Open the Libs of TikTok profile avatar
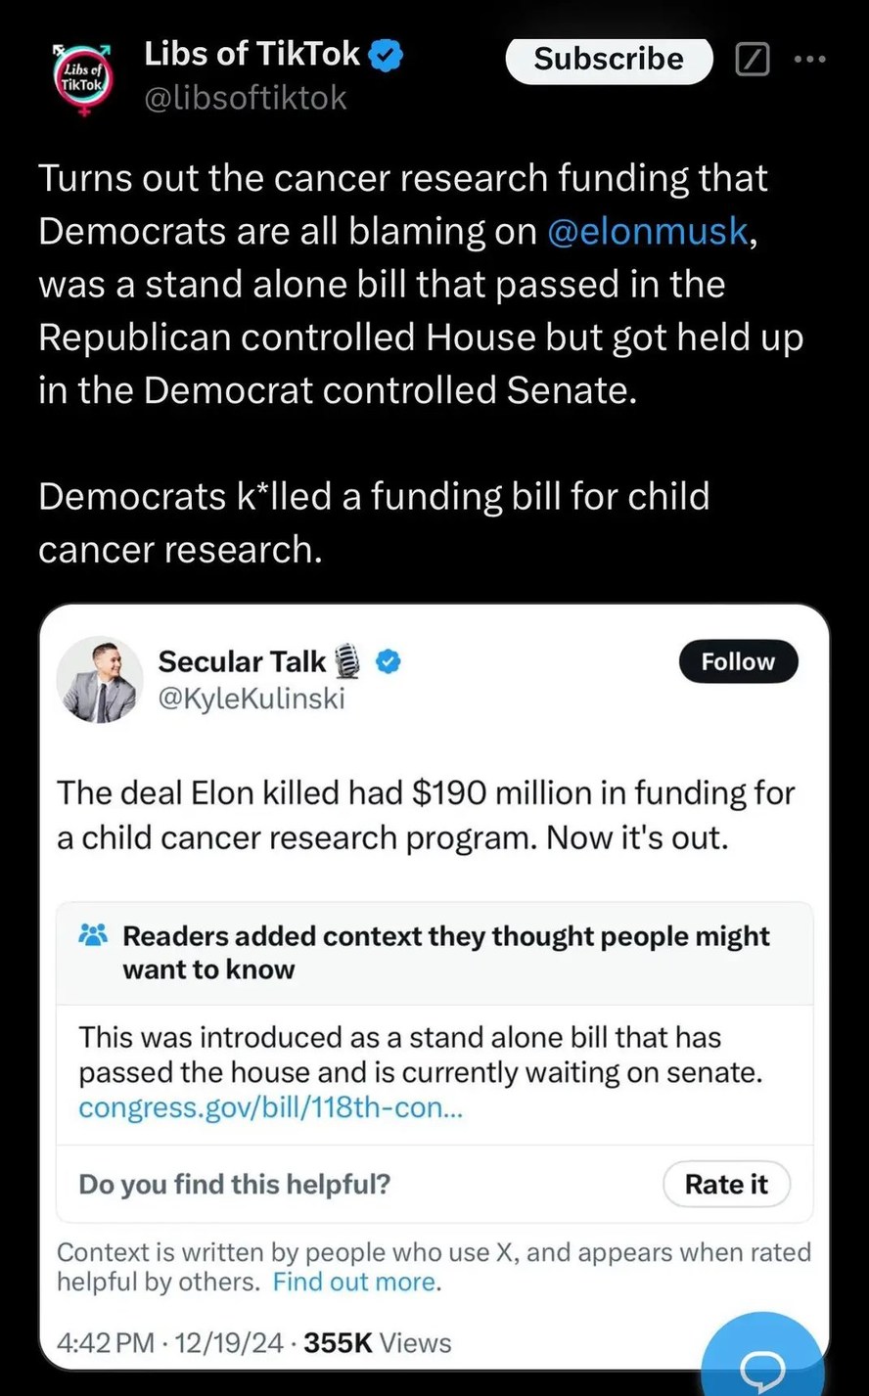This screenshot has width=869, height=1396. [84, 80]
